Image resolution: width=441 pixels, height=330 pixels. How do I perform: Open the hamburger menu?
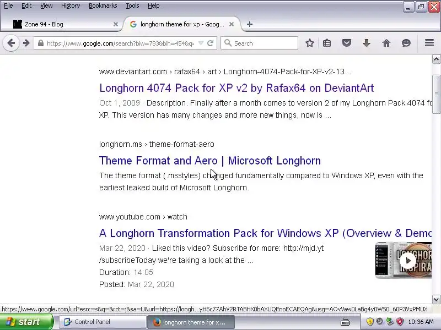point(429,43)
